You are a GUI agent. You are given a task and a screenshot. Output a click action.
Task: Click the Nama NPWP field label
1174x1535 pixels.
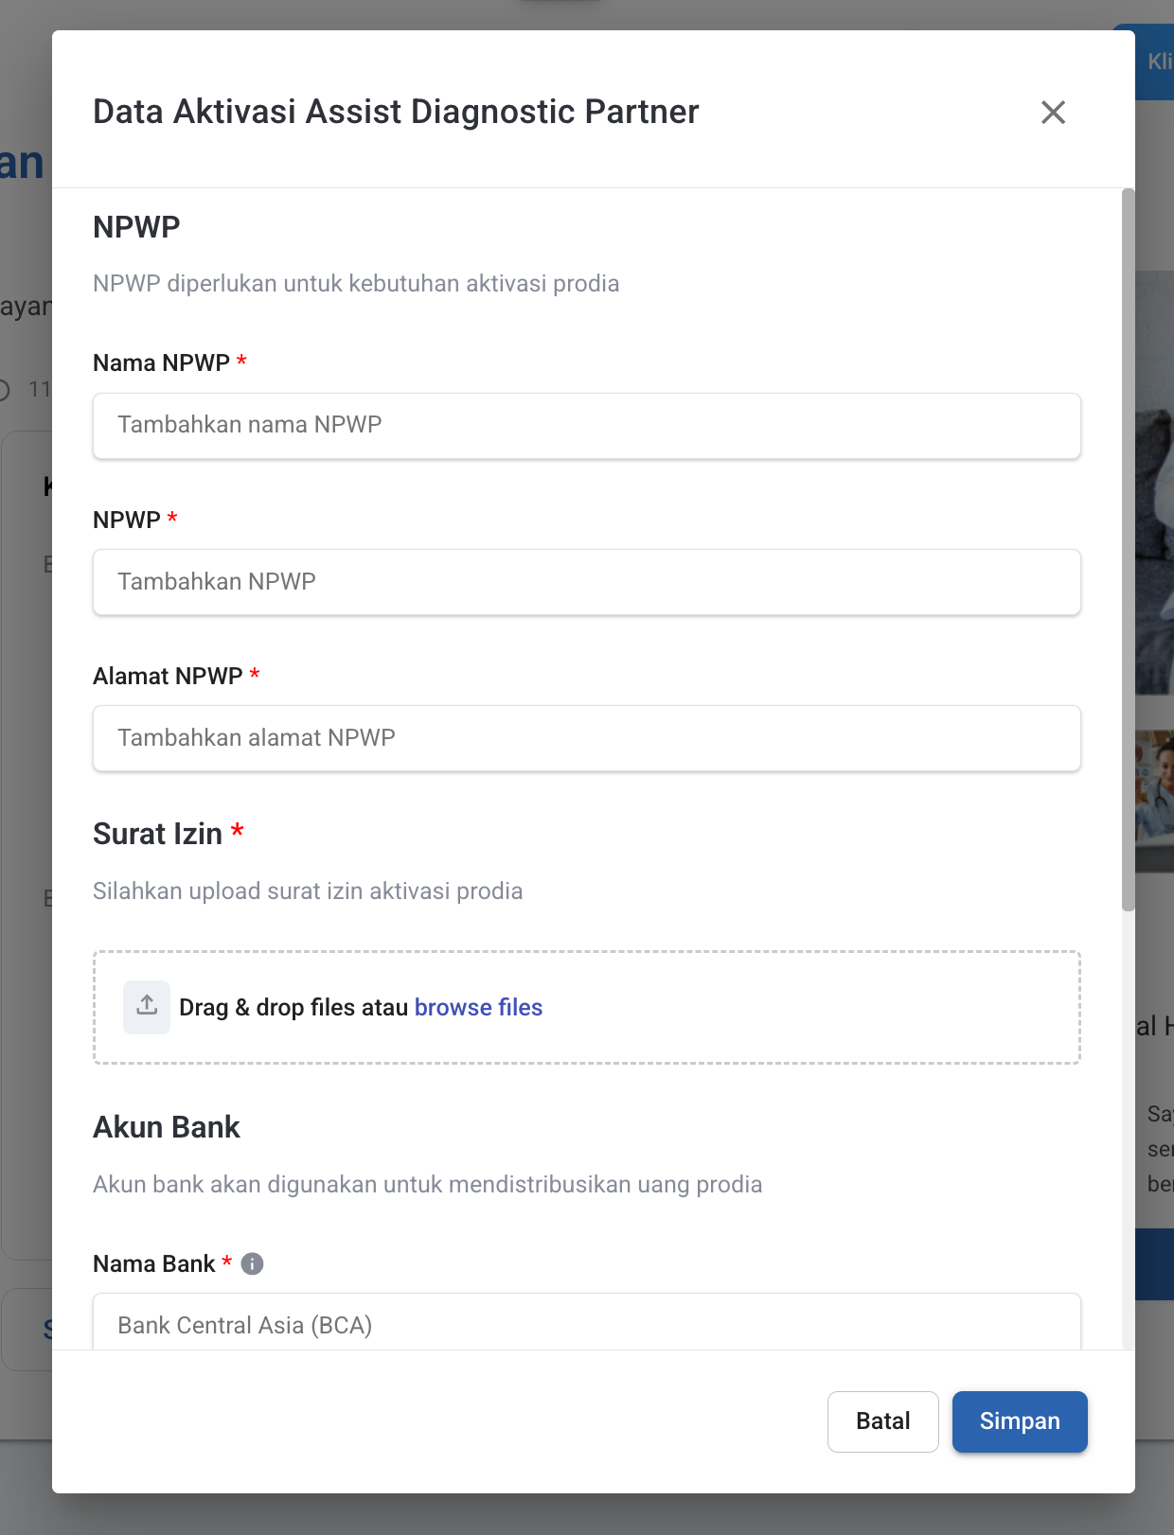(x=161, y=363)
